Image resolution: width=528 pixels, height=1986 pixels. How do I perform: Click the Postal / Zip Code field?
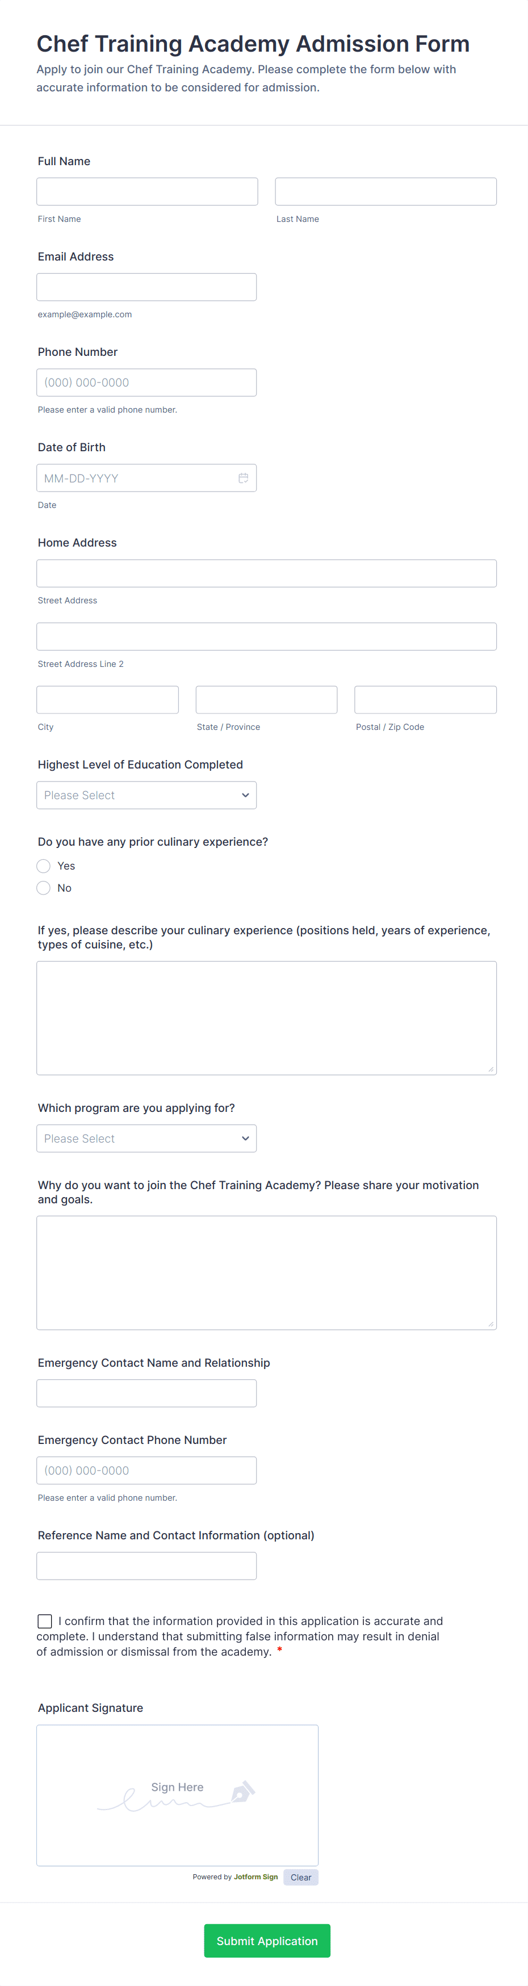pos(425,699)
